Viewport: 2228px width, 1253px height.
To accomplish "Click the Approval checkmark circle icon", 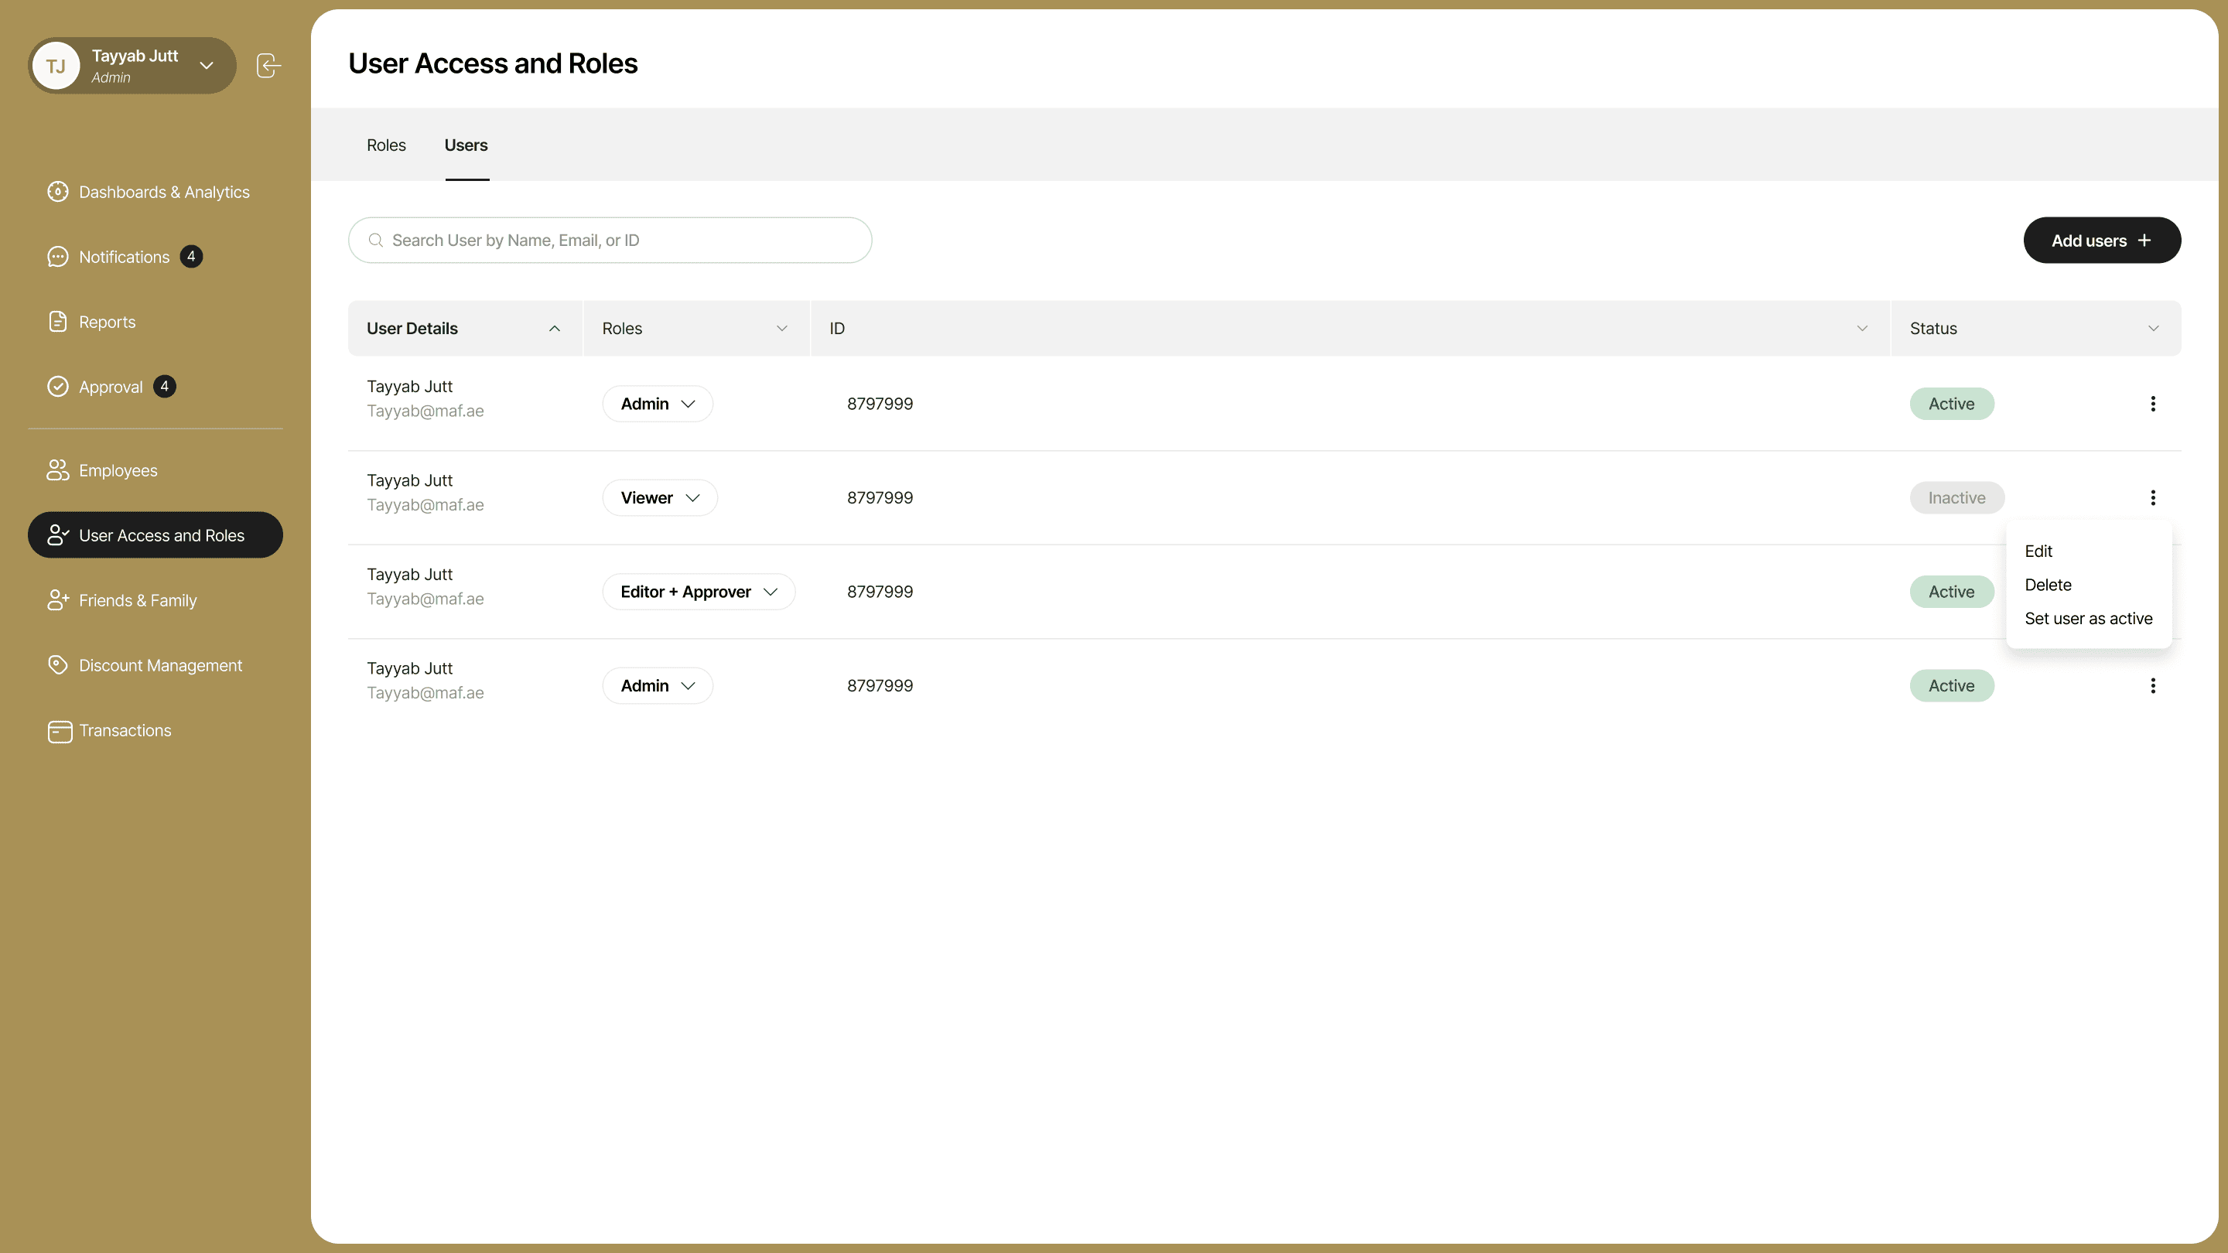I will (58, 387).
